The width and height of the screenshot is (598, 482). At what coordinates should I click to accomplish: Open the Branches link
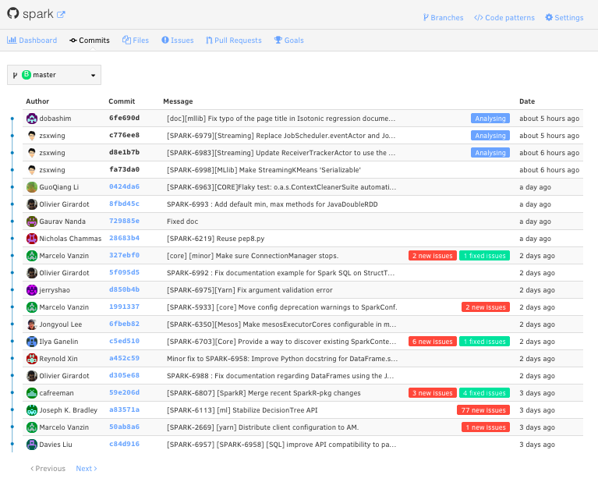coord(443,18)
